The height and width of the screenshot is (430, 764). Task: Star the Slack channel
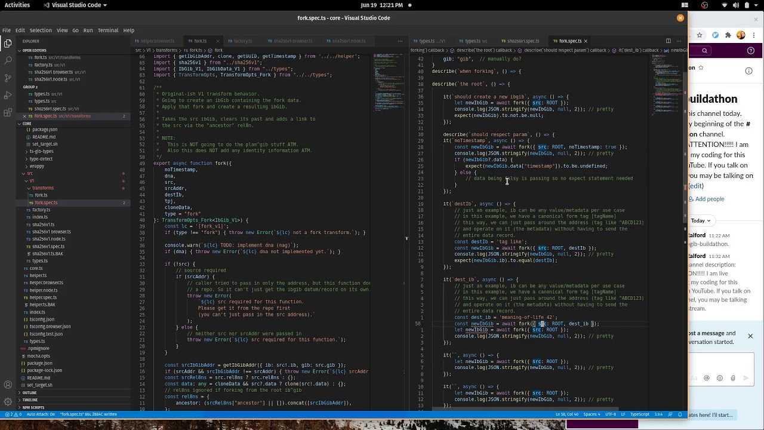pos(701,67)
